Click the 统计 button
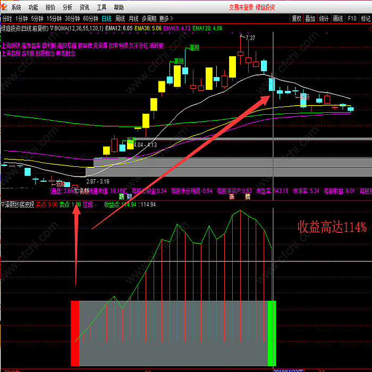 pos(324,19)
